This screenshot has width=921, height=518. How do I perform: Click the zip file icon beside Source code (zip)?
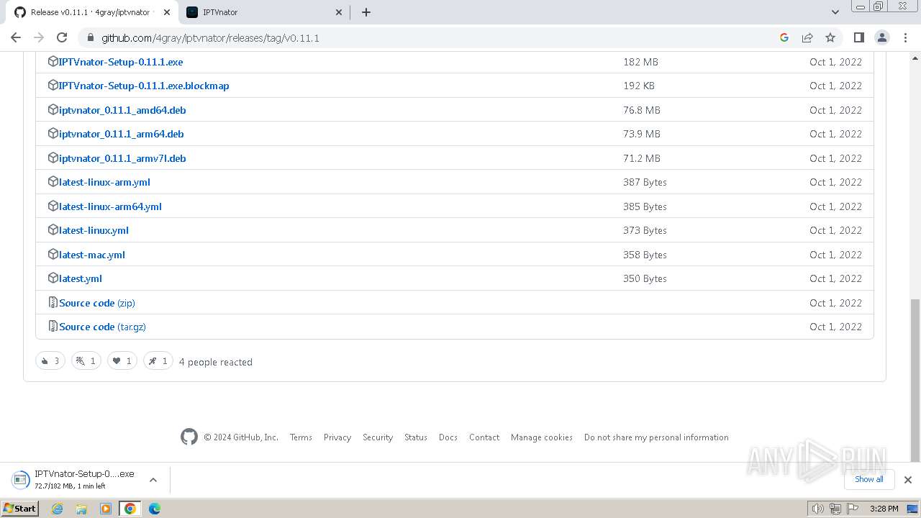(53, 302)
